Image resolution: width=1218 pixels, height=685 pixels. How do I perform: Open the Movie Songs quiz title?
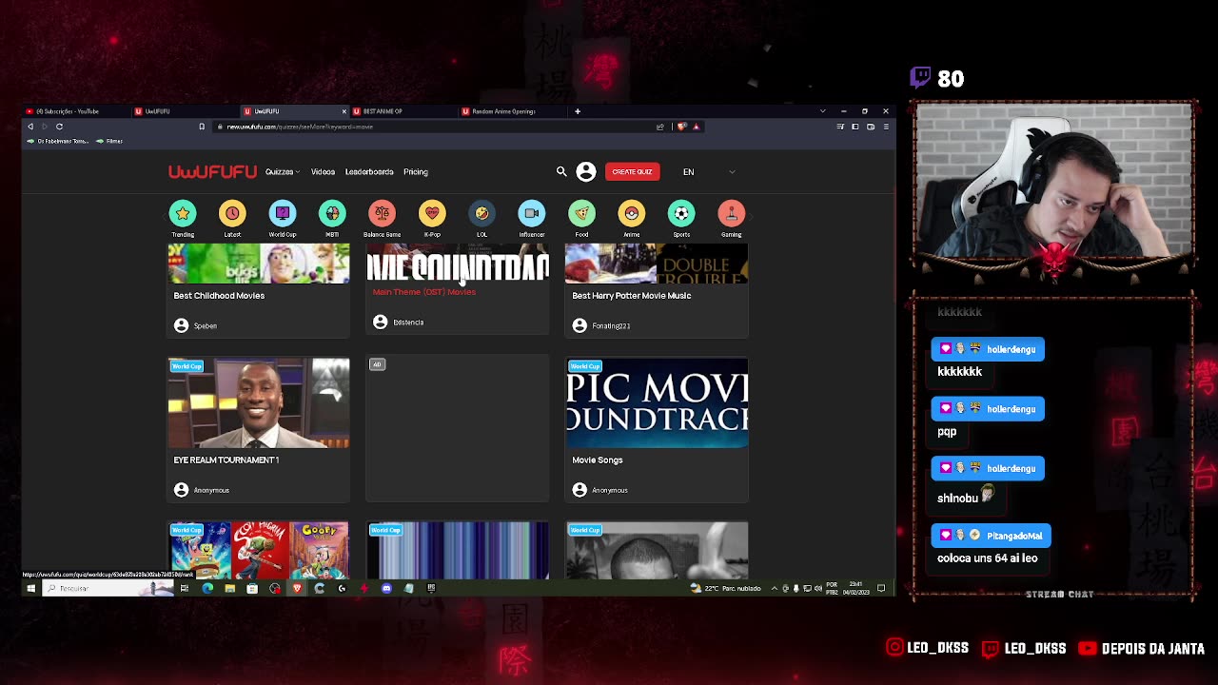[598, 460]
